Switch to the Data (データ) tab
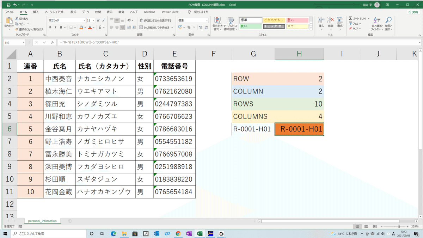This screenshot has height=238, width=423. [86, 12]
